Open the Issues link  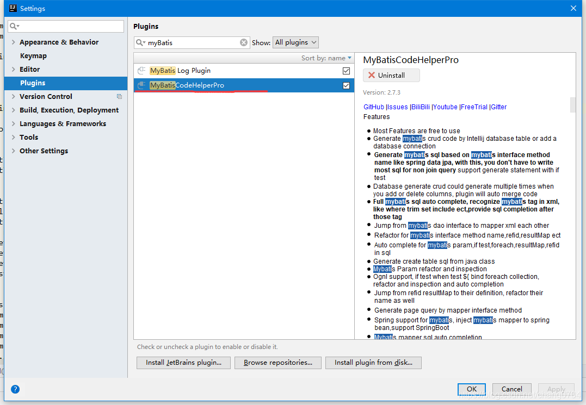coord(398,107)
